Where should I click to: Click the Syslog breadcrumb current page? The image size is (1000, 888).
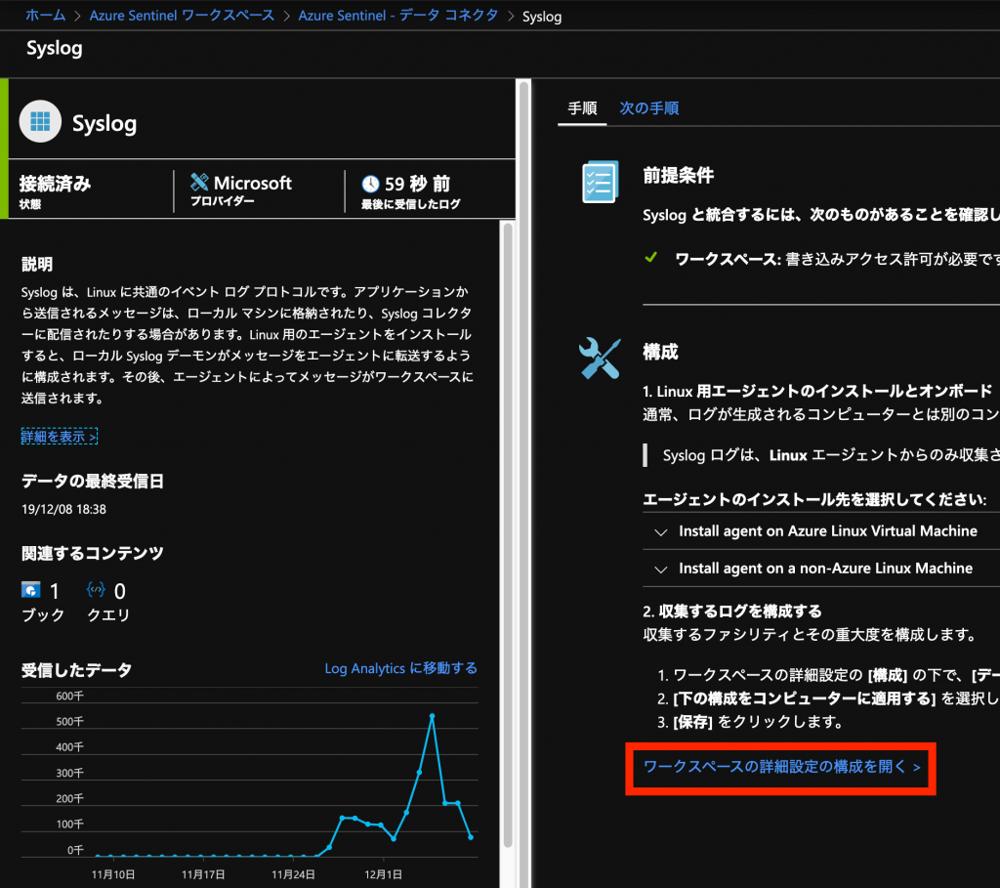(542, 17)
